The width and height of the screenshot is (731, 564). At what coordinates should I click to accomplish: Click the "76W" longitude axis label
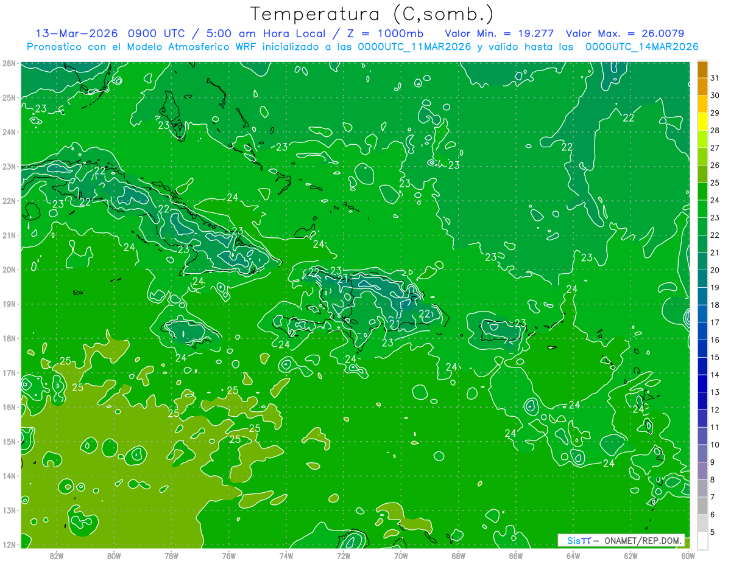click(x=228, y=555)
